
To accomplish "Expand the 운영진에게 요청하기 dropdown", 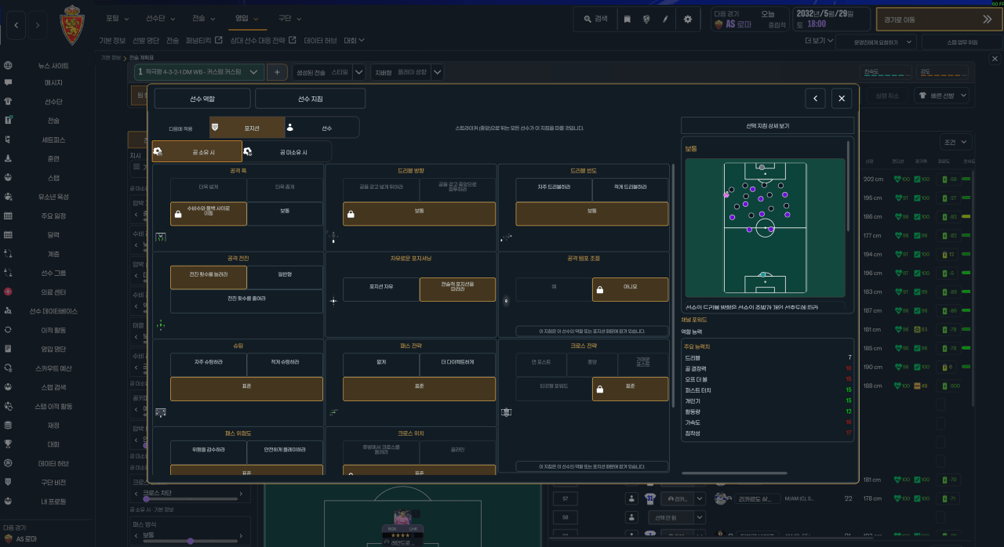I will pyautogui.click(x=876, y=42).
